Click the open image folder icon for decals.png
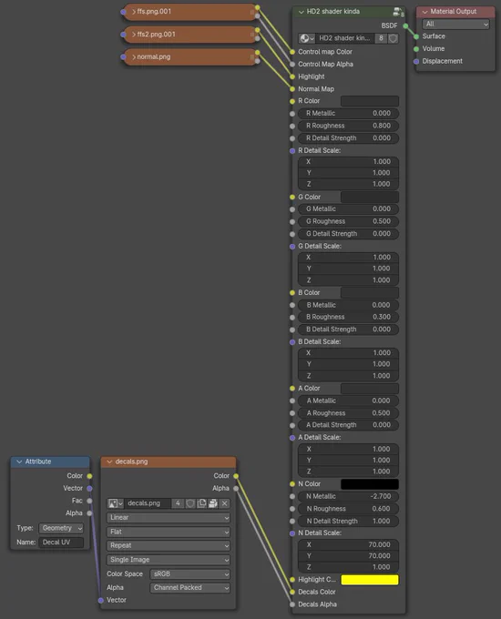 [213, 503]
